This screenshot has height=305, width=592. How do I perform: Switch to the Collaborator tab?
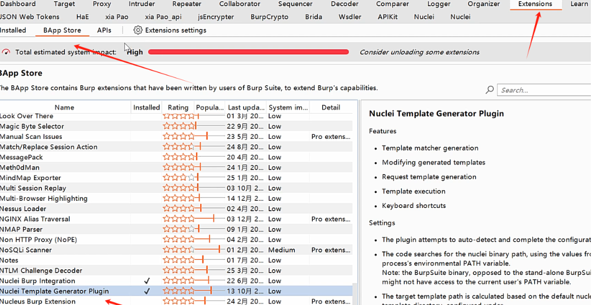pos(240,4)
